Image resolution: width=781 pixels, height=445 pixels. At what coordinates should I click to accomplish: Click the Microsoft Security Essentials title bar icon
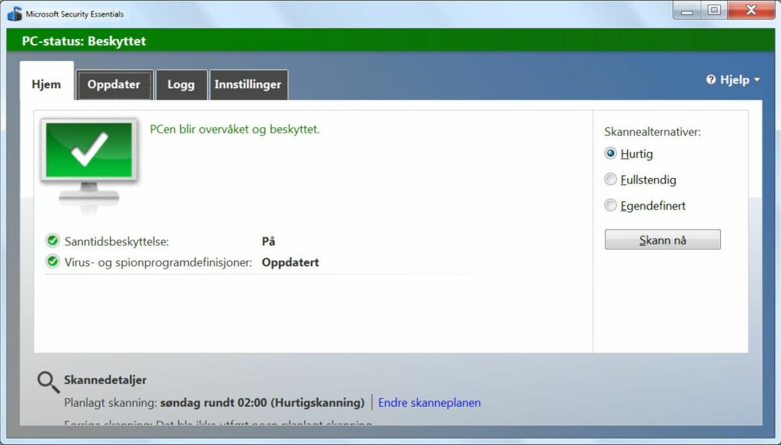[14, 13]
